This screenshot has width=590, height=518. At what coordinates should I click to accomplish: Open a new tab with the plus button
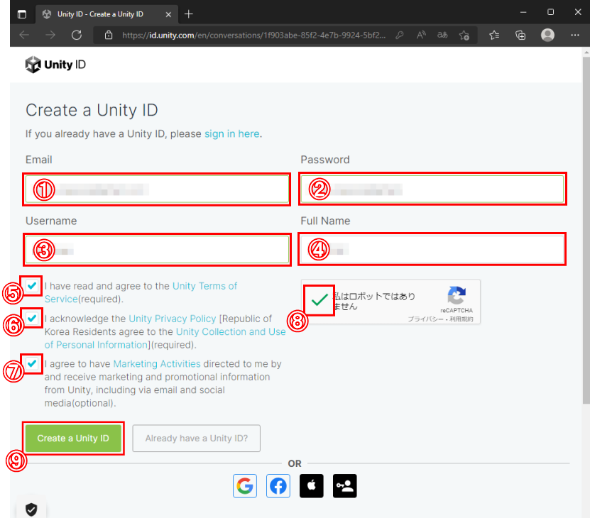pos(189,14)
